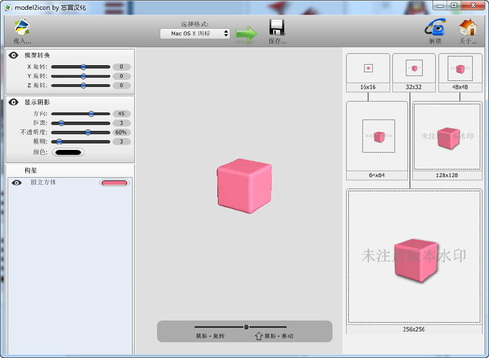This screenshot has height=358, width=489.
Task: Click the black shadow color swatch
Action: [68, 152]
